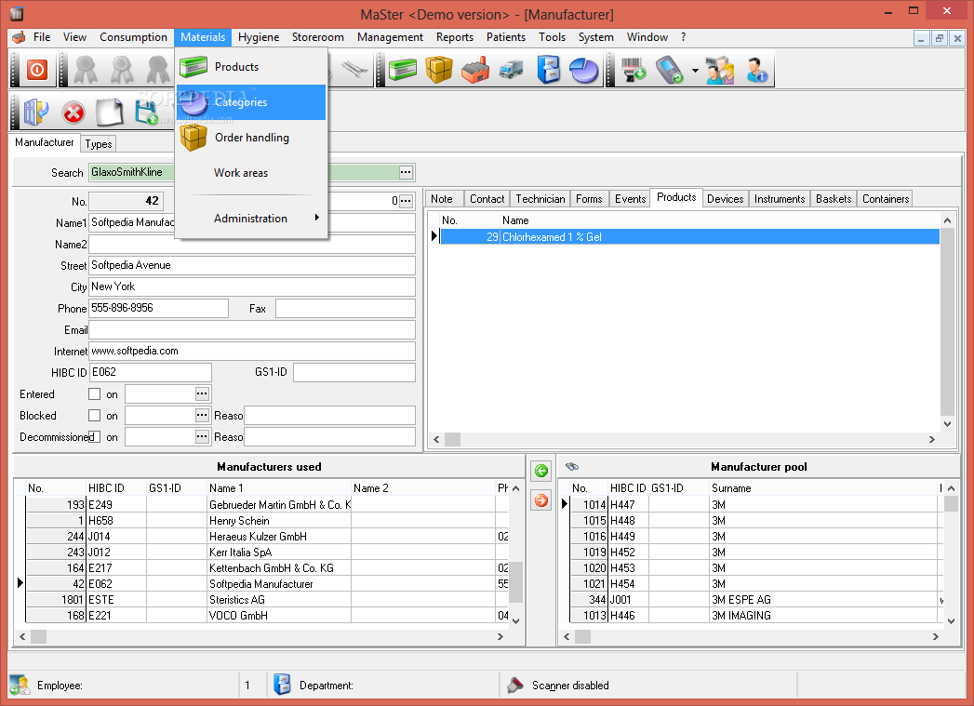Click the exit door icon in second toolbar
This screenshot has width=974, height=706.
pyautogui.click(x=36, y=113)
